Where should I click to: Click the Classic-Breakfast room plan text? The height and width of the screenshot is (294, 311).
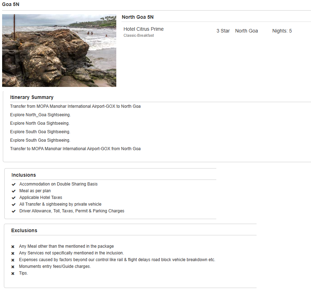click(x=139, y=35)
